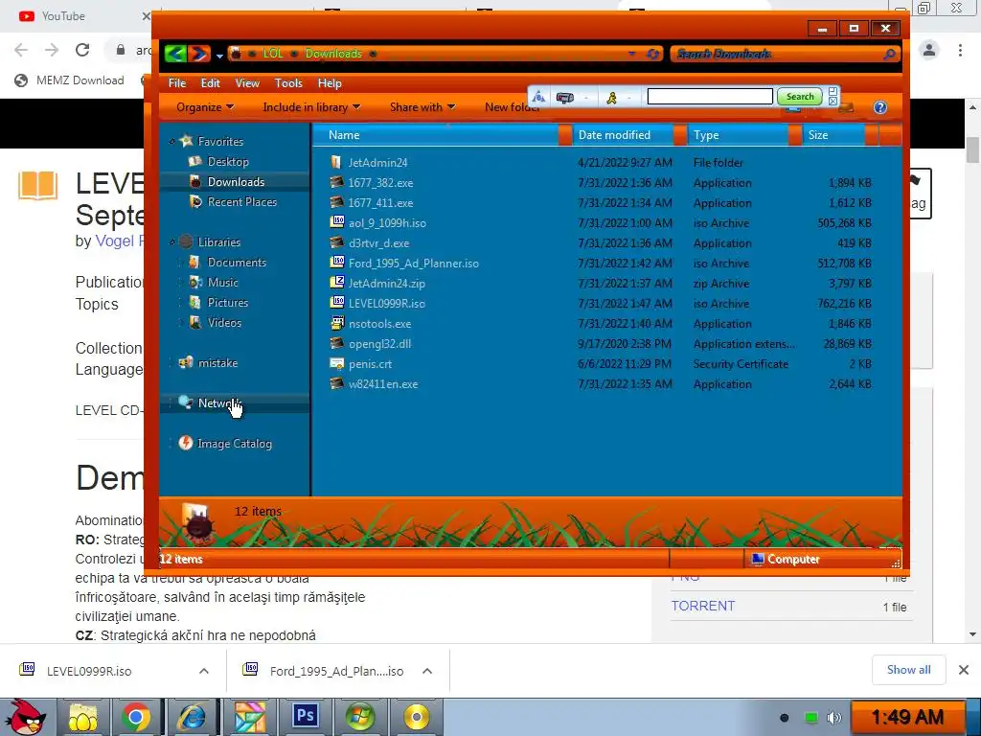Click the green Search button

800,97
